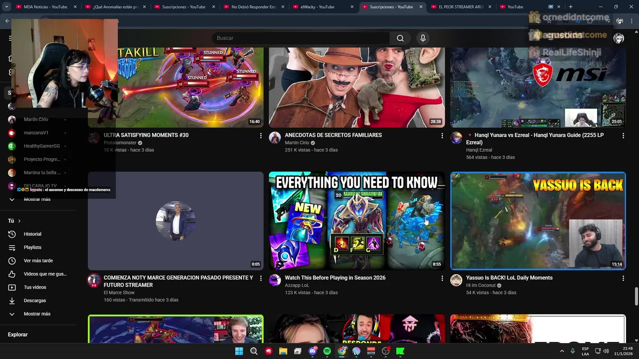Open EVERYTHING YOU NEED TO KNOW thumbnail
Image resolution: width=639 pixels, height=359 pixels.
[x=356, y=220]
